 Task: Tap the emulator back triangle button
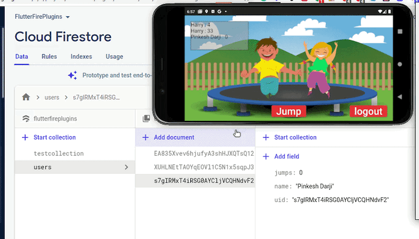(400, 97)
